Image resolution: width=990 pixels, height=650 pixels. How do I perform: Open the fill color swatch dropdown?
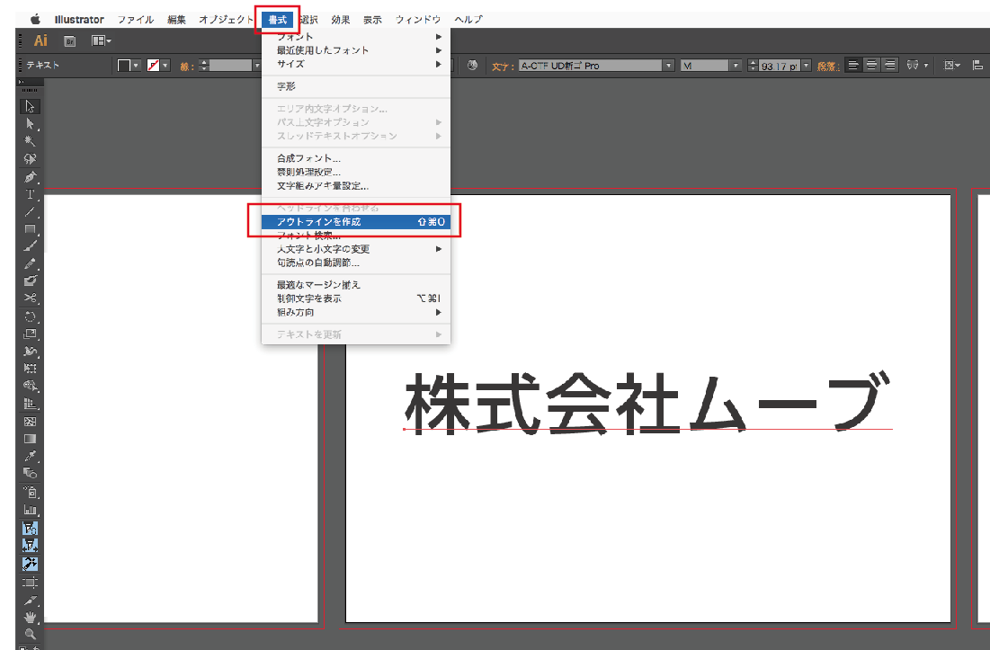pyautogui.click(x=135, y=66)
